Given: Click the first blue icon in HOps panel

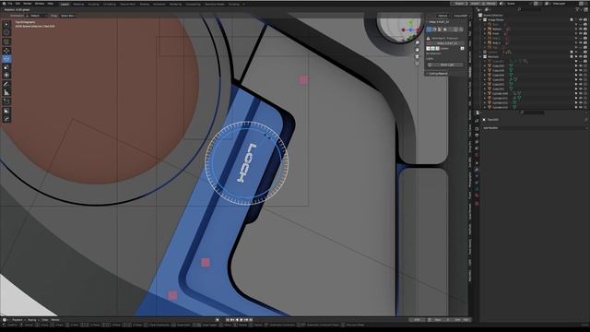Looking at the screenshot, I should point(430,29).
